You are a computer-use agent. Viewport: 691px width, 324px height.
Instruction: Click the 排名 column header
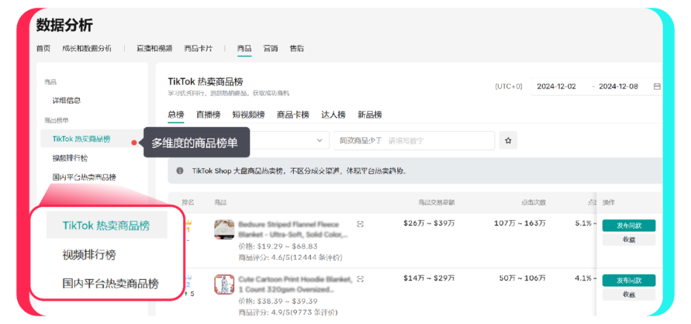(x=188, y=202)
